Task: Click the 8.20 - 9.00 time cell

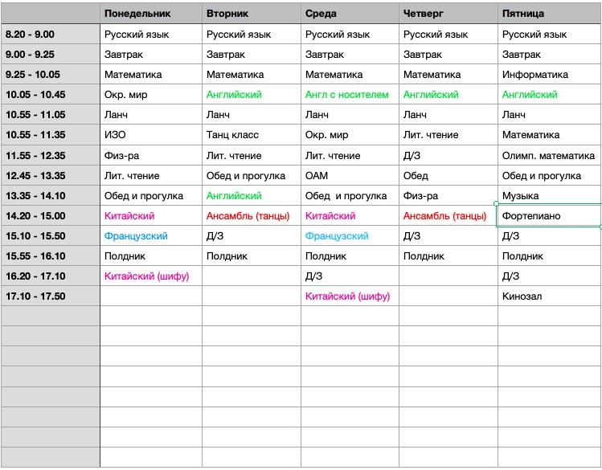Action: [x=51, y=35]
